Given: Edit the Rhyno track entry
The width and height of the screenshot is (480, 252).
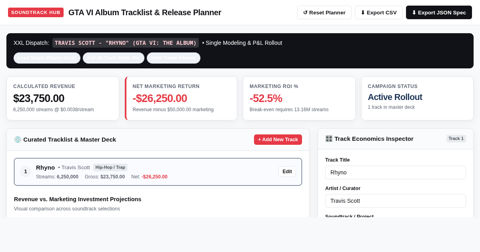Looking at the screenshot, I should [287, 172].
